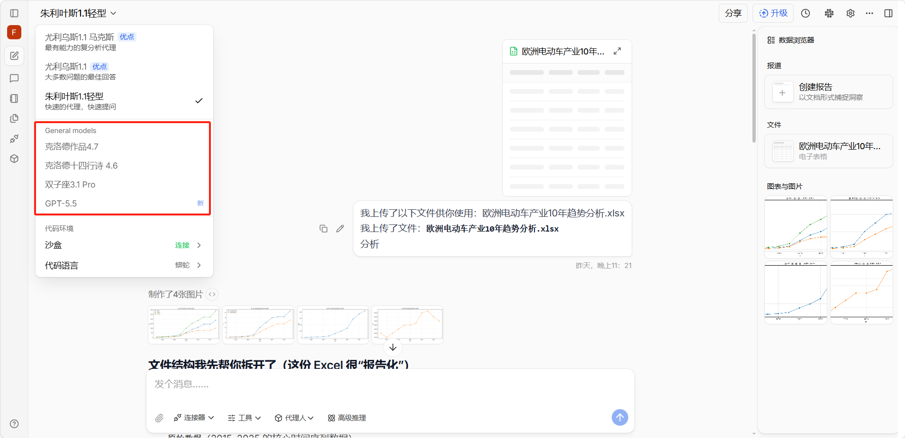This screenshot has height=438, width=905.
Task: Select the 尤利乌斯1.1 马克斯 model
Action: point(123,42)
